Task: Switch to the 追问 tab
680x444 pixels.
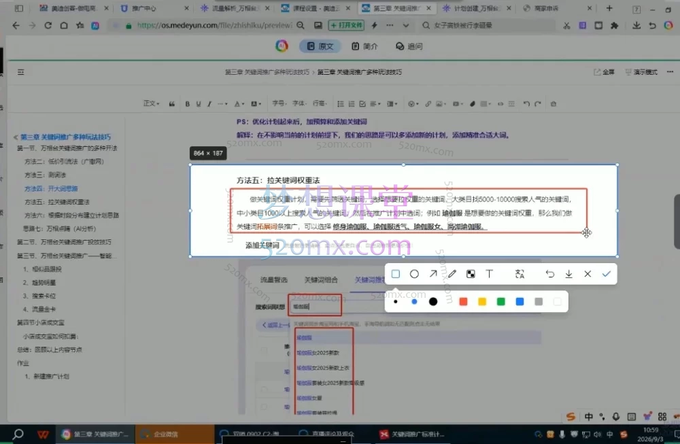Action: [x=409, y=46]
